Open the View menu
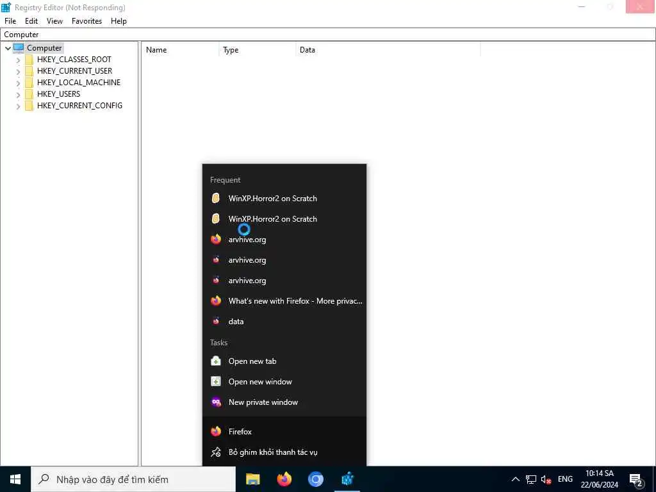656x492 pixels. (x=54, y=21)
